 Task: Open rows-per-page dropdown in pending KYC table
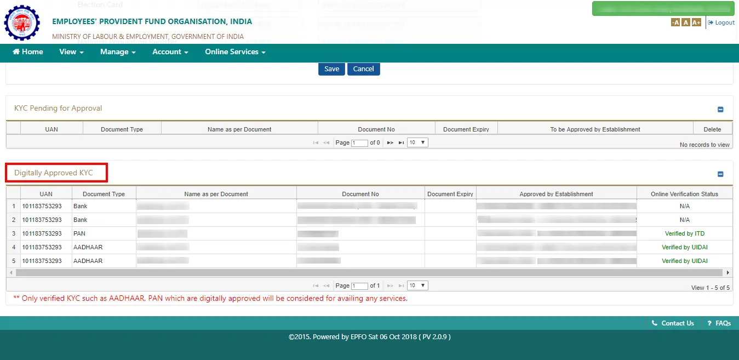(x=417, y=142)
